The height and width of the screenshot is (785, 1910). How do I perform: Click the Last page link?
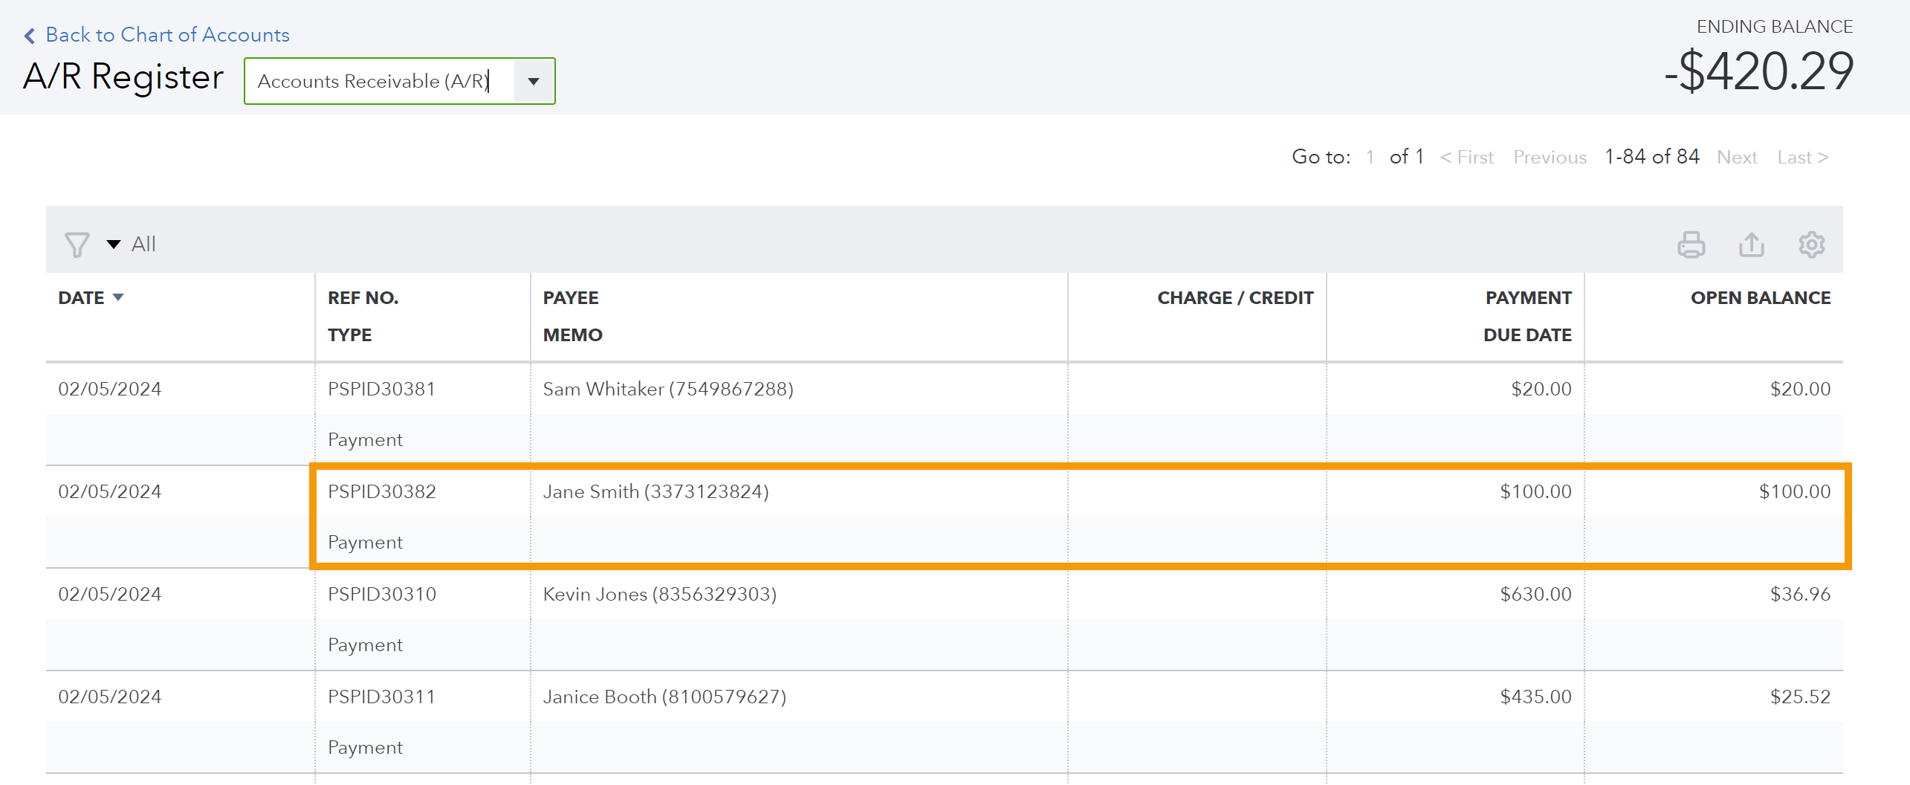point(1802,158)
